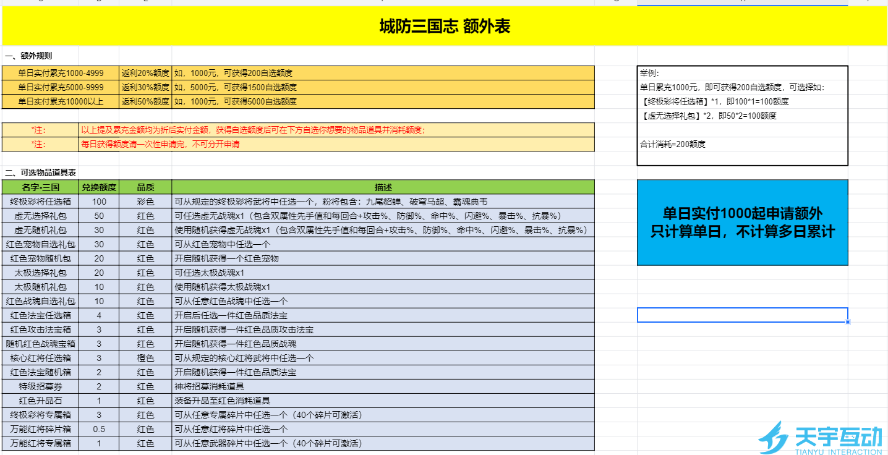The width and height of the screenshot is (888, 455).
Task: Select the 红色宠物自选礼包 name cell
Action: click(40, 244)
